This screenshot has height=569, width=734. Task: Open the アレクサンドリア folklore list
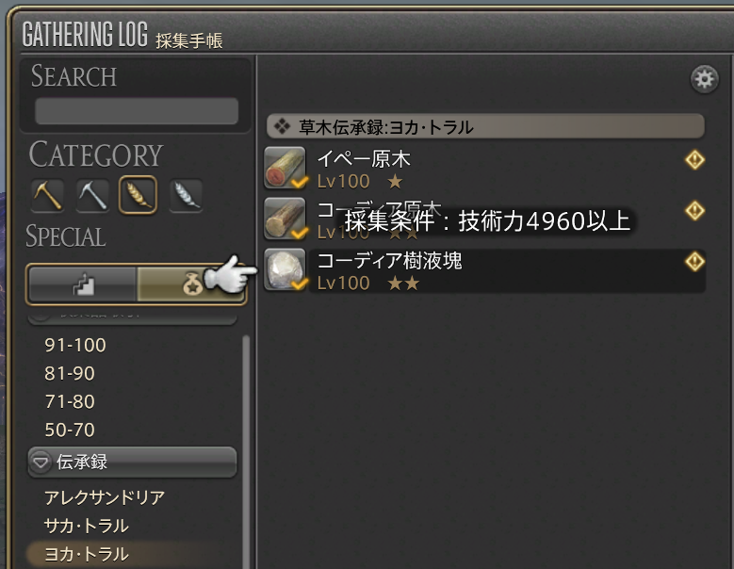[x=105, y=497]
